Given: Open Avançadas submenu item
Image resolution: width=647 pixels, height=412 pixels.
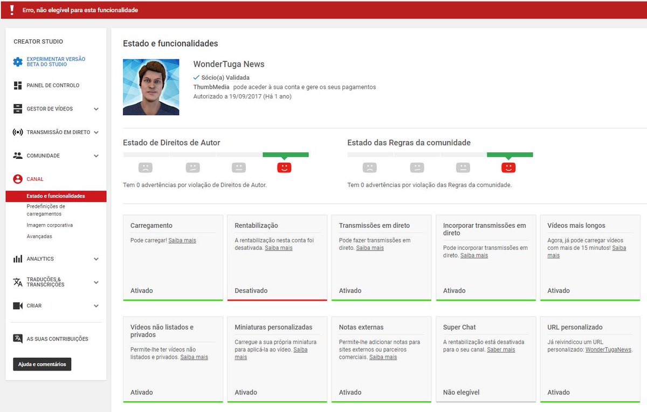Looking at the screenshot, I should coord(39,236).
